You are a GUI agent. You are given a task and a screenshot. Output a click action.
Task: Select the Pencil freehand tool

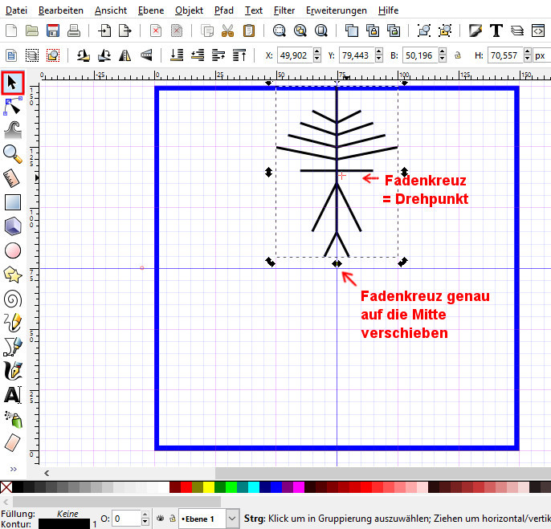coord(13,323)
